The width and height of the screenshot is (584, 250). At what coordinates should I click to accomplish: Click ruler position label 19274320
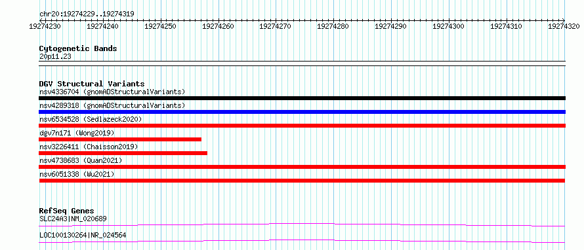564,26
